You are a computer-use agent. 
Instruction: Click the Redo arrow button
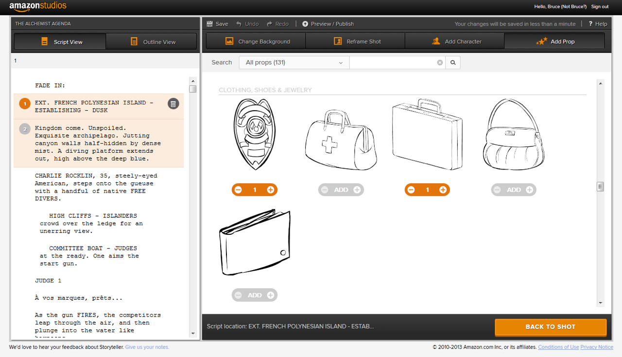tap(277, 24)
